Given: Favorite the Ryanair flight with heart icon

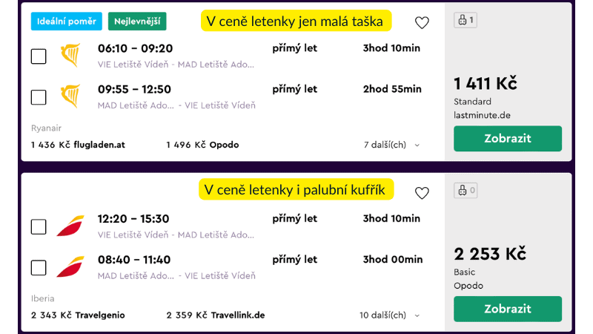Looking at the screenshot, I should click(422, 23).
